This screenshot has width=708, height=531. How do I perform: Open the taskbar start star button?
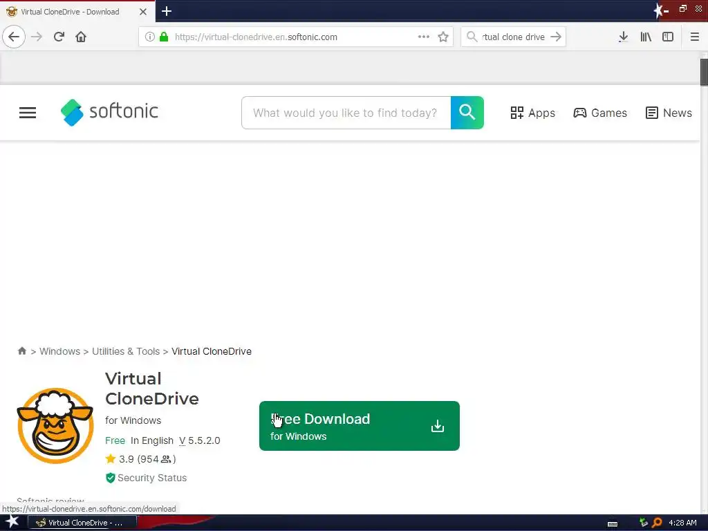12,523
